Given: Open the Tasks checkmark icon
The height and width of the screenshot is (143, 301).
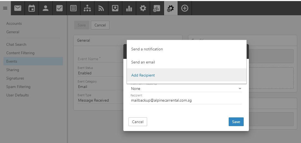Looking at the screenshot, I should click(x=59, y=8).
